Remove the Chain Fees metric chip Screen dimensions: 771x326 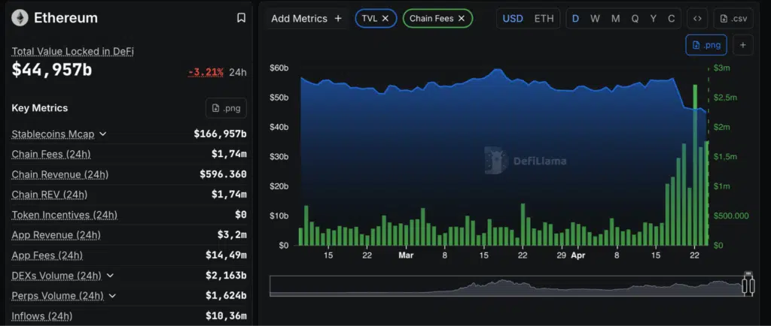[x=462, y=19]
